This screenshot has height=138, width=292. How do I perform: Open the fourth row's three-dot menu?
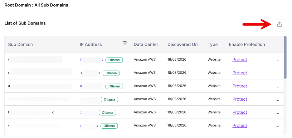(277, 100)
